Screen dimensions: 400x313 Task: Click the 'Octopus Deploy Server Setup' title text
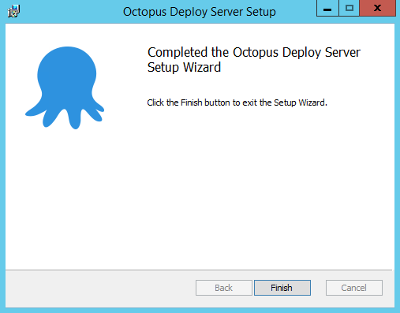click(200, 12)
